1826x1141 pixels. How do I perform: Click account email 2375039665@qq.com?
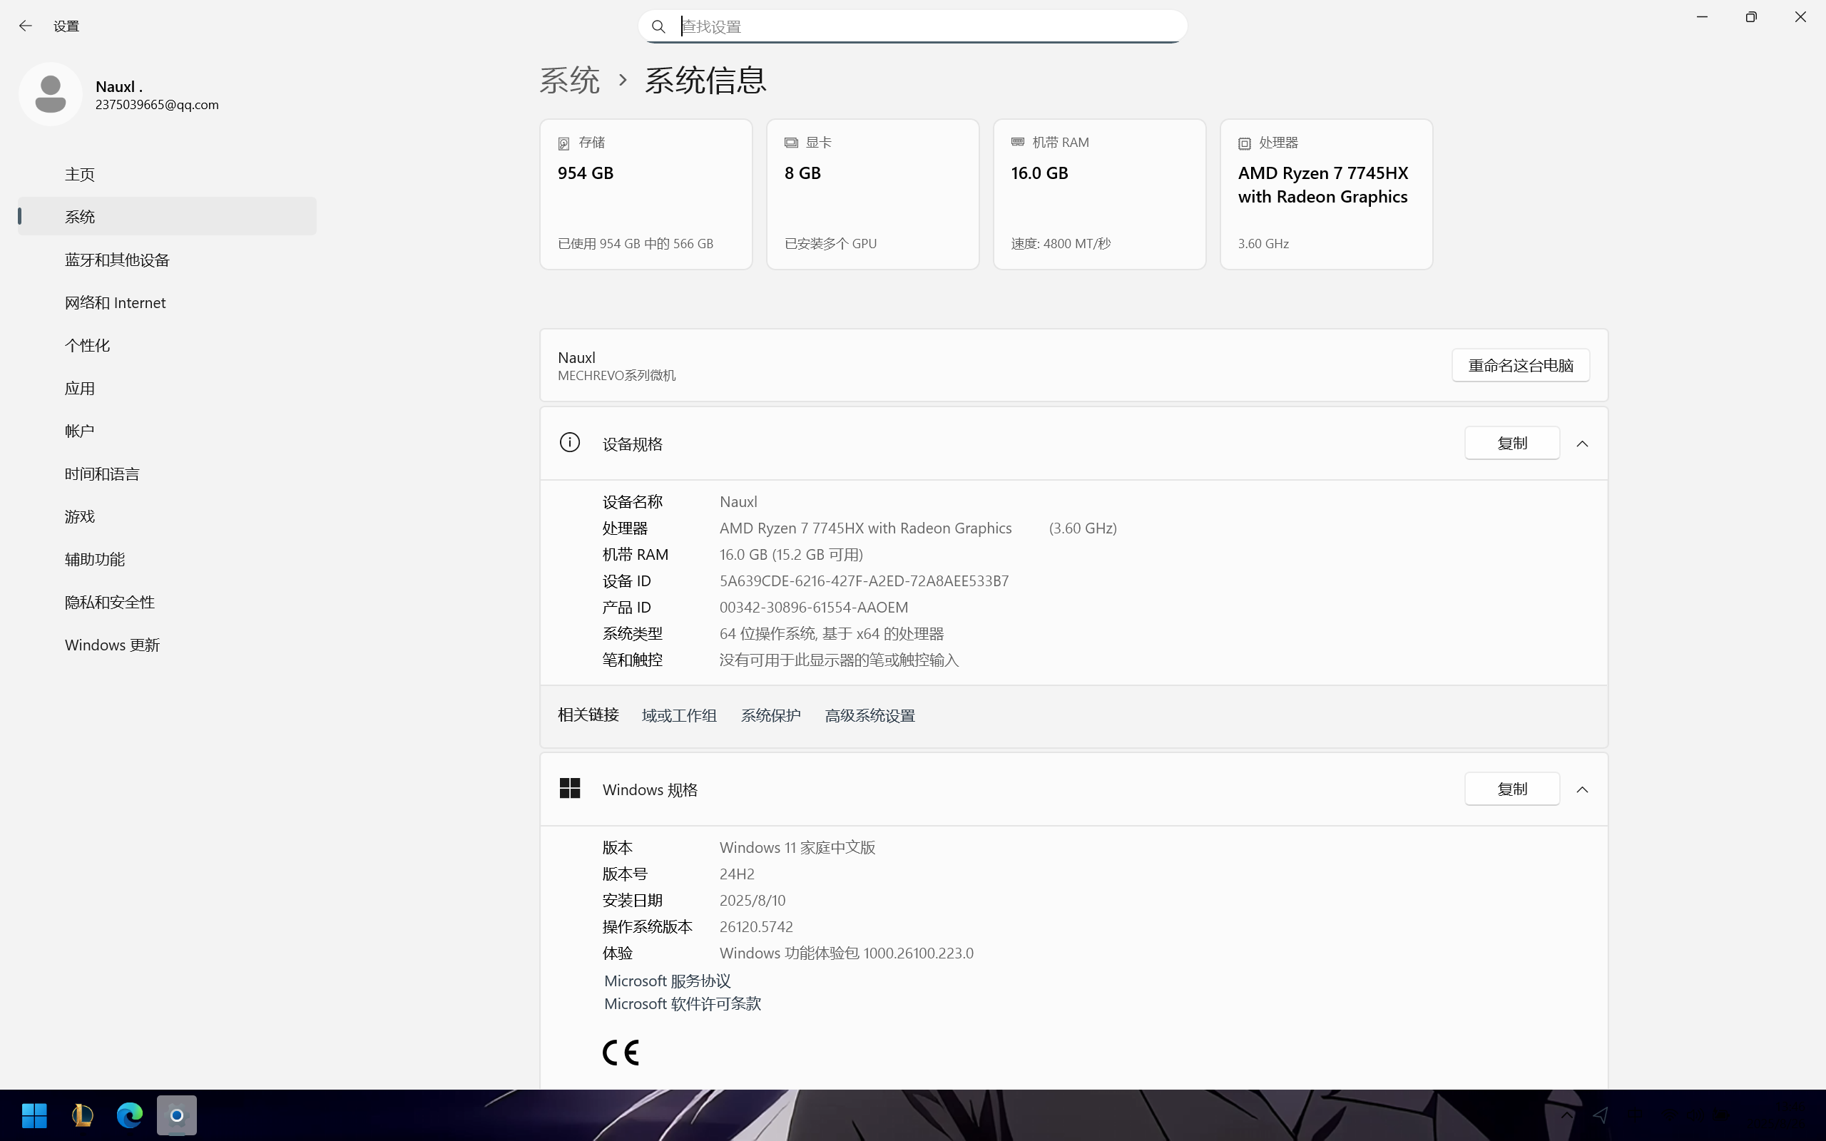pyautogui.click(x=157, y=105)
